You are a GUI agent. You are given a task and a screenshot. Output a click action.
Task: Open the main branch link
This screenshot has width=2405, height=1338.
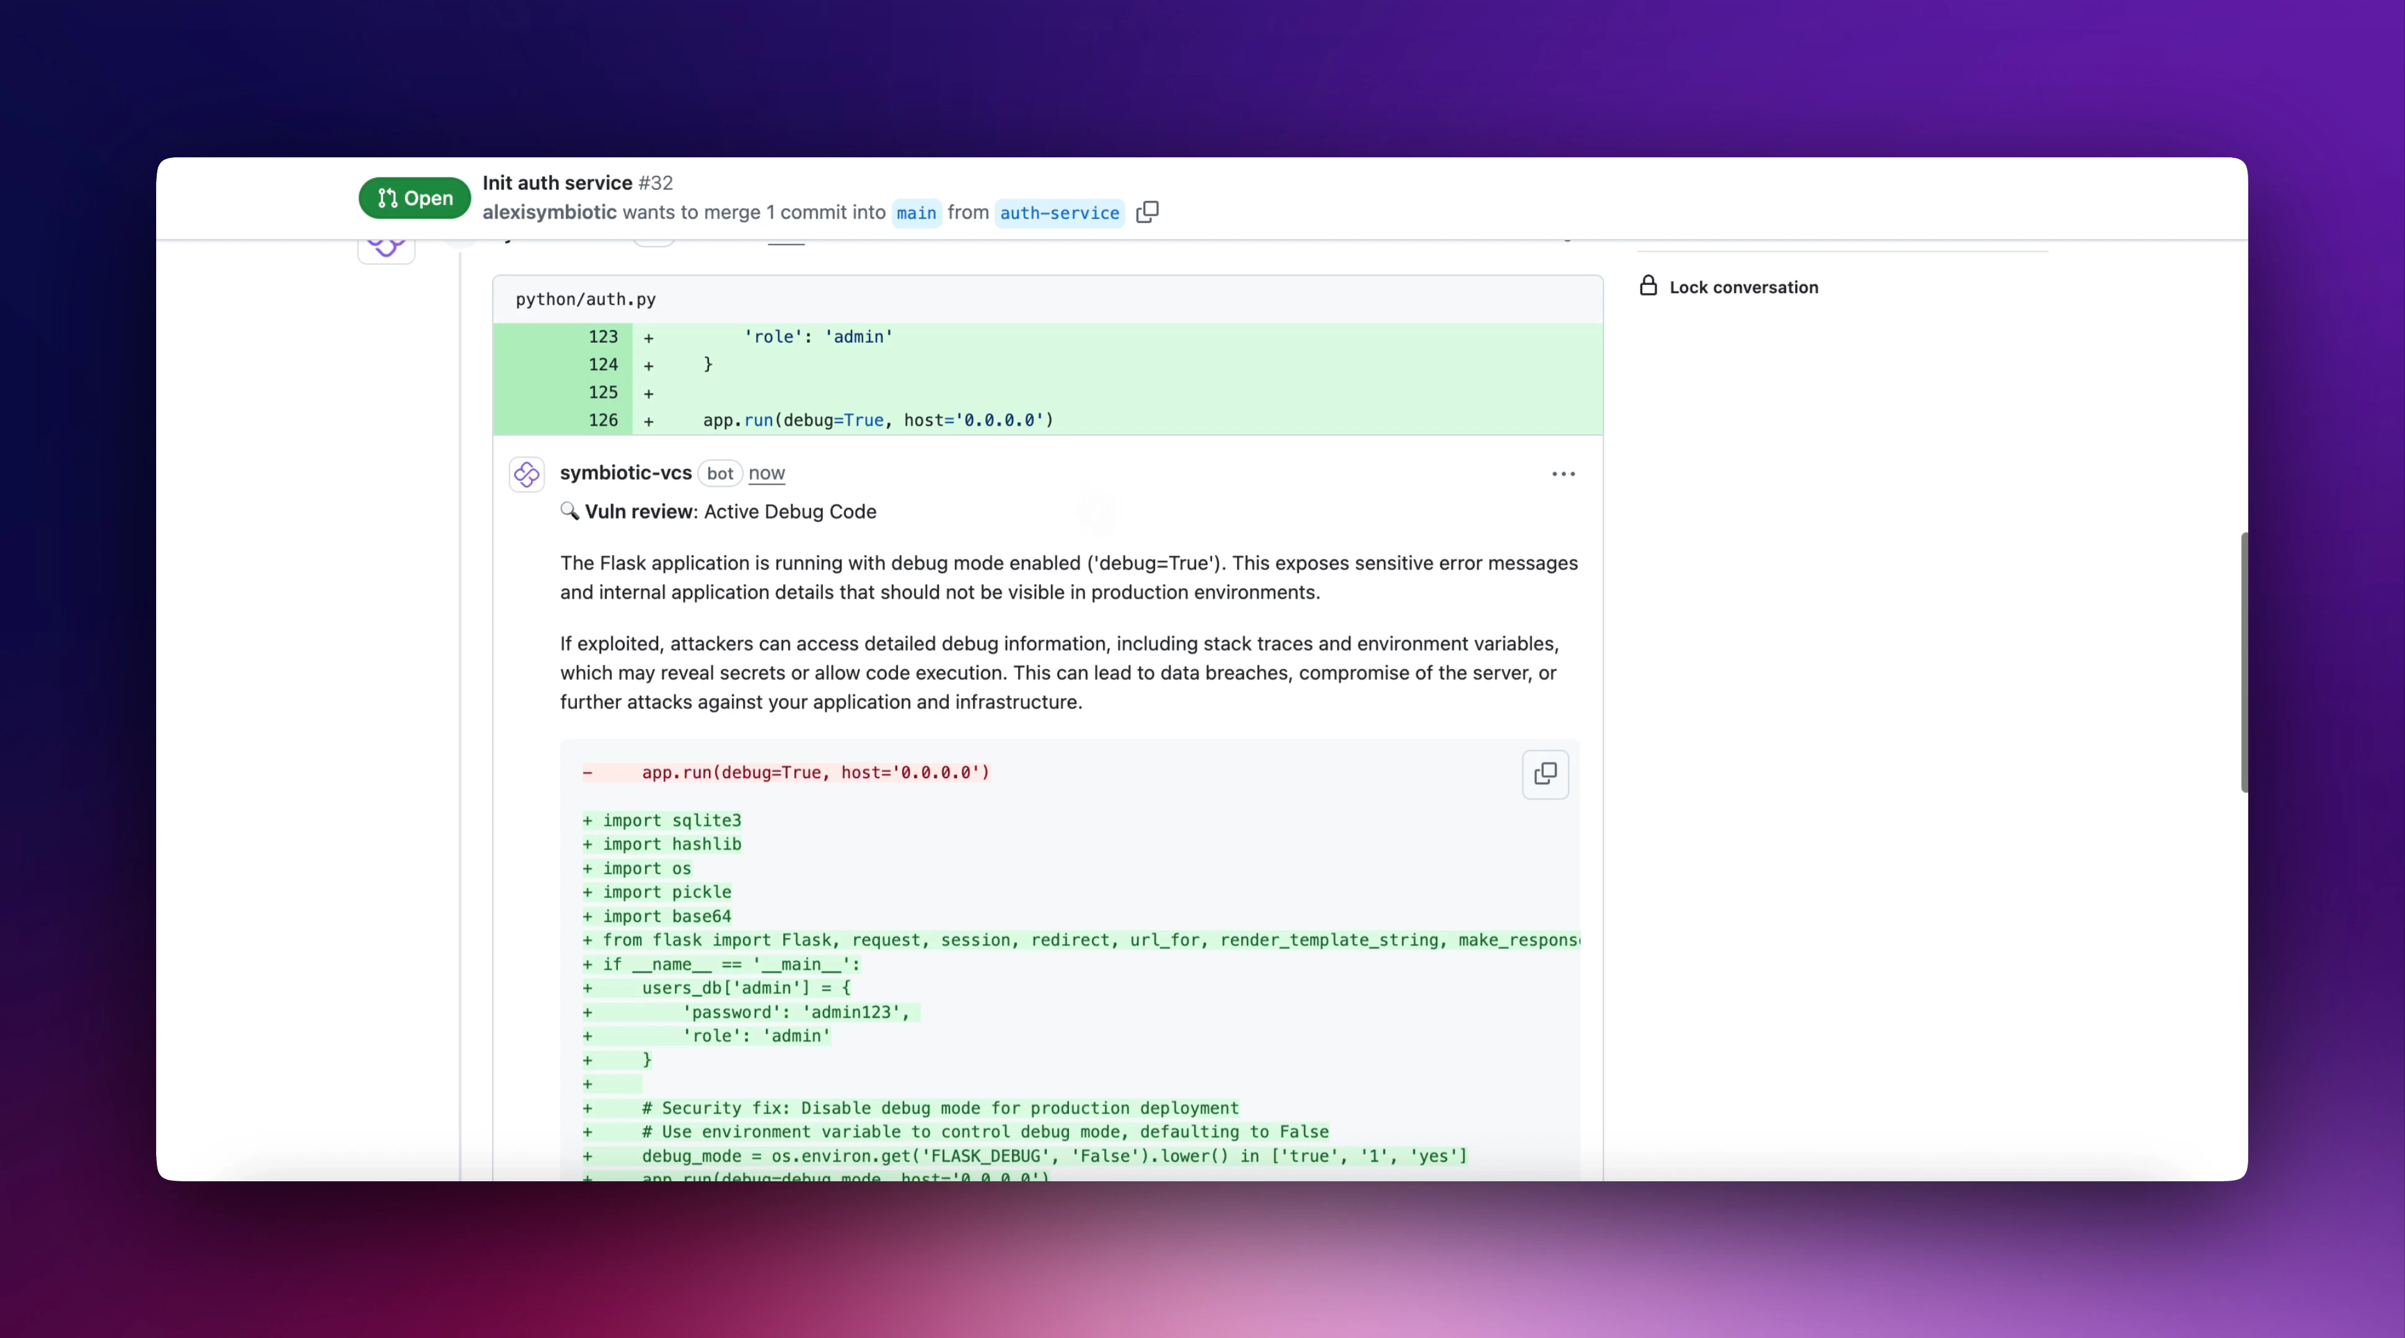coord(916,212)
